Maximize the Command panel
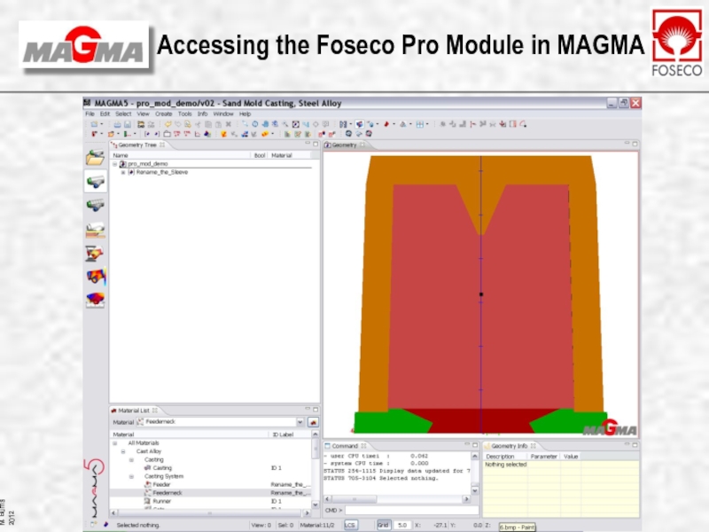This screenshot has height=532, width=709. pyautogui.click(x=475, y=445)
